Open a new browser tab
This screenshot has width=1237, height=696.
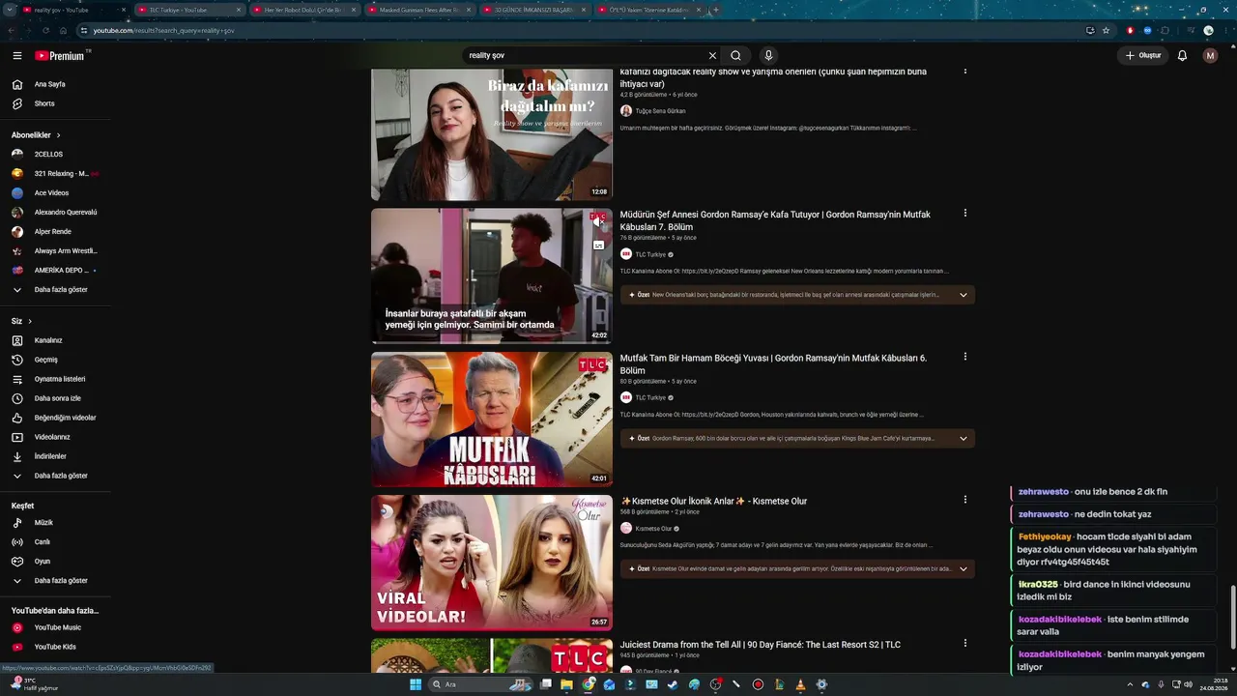715,10
